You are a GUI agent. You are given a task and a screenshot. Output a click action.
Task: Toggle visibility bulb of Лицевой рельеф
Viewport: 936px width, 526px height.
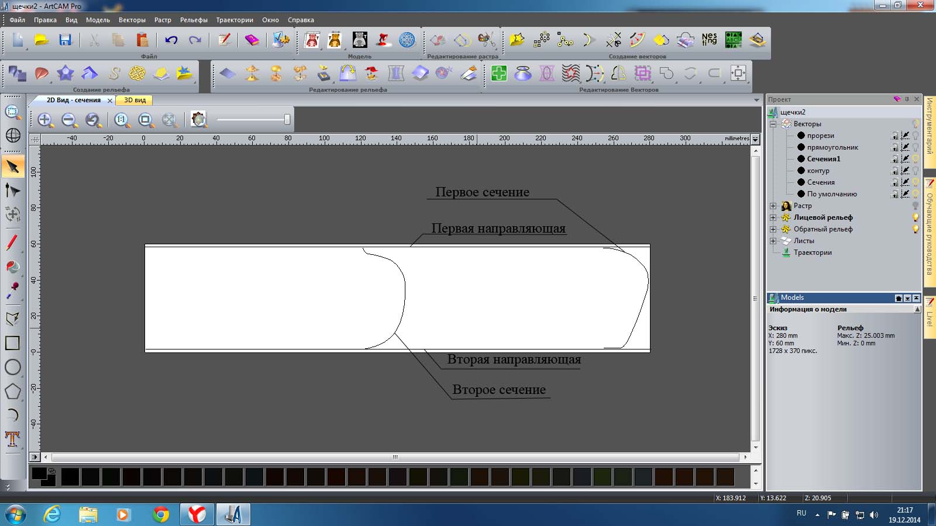pyautogui.click(x=916, y=217)
